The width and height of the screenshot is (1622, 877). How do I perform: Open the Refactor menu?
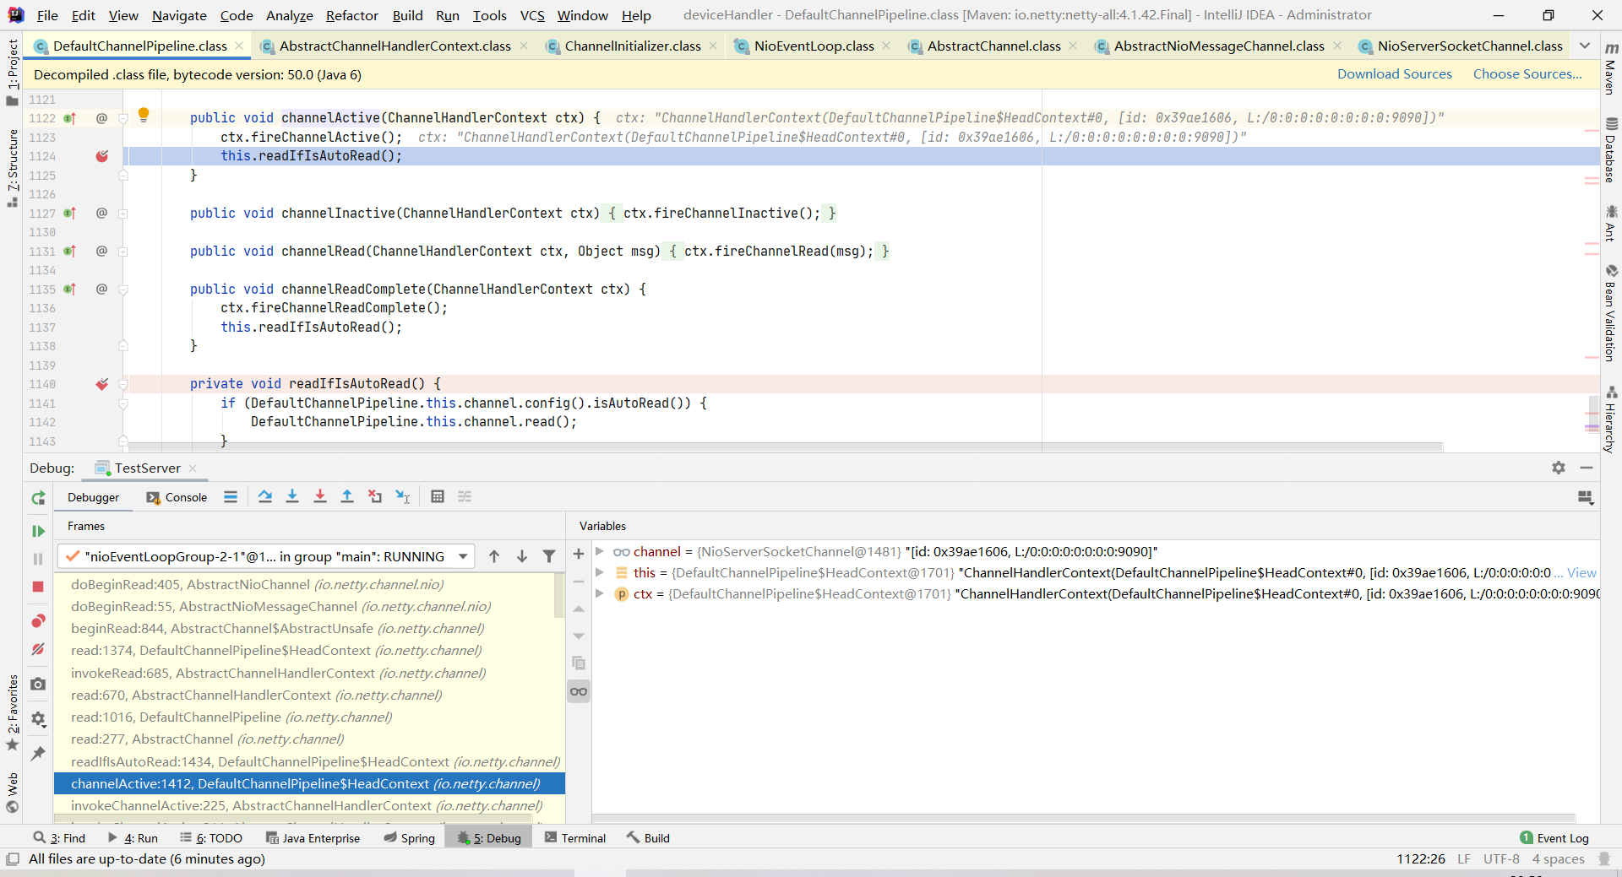352,15
